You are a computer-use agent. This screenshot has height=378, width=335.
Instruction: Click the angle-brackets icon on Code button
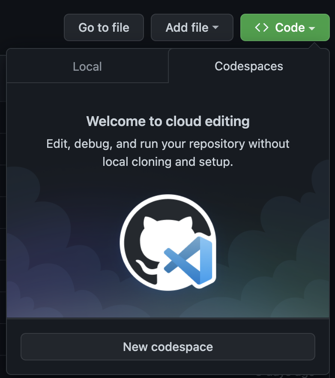pyautogui.click(x=262, y=27)
